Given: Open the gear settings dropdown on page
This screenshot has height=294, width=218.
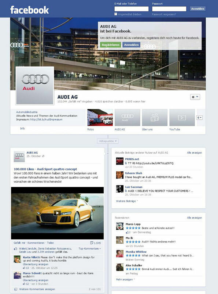Looking at the screenshot, I should tap(195, 97).
